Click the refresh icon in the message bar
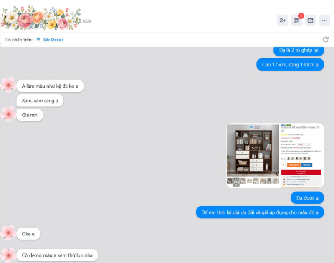 point(326,39)
